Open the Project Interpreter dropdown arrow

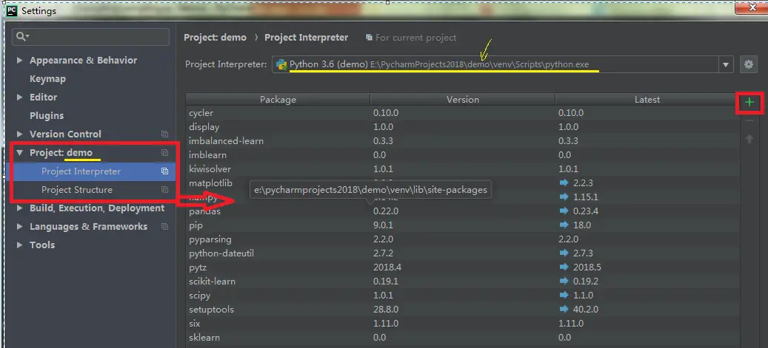click(x=725, y=64)
